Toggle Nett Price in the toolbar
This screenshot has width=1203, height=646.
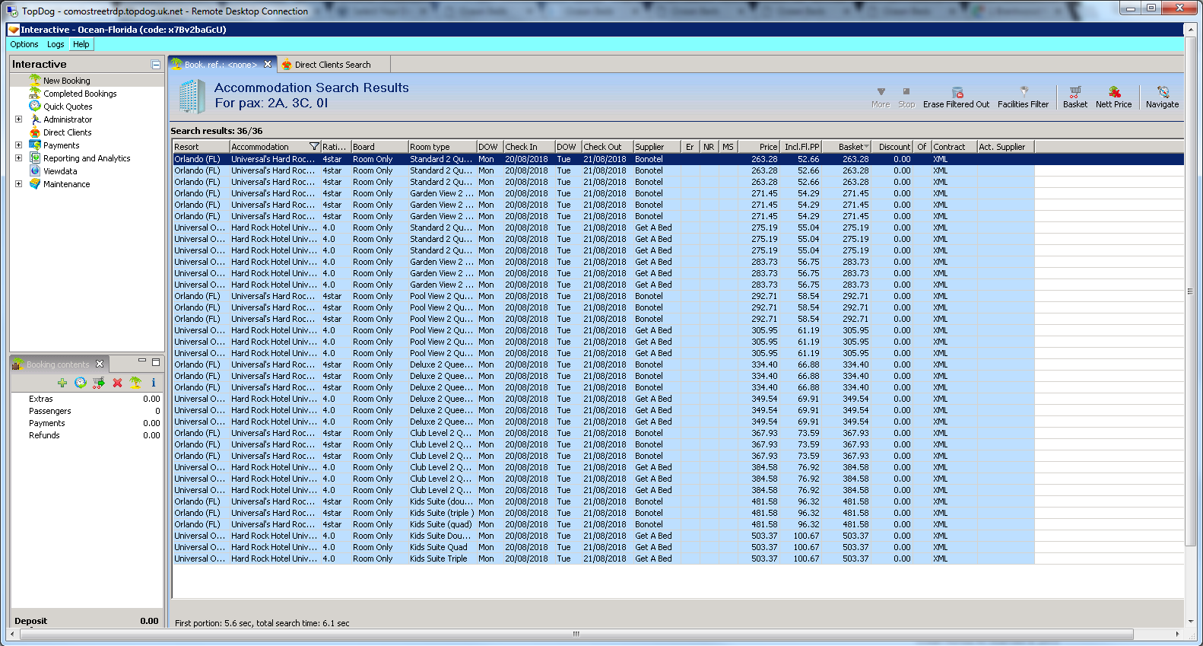tap(1113, 97)
